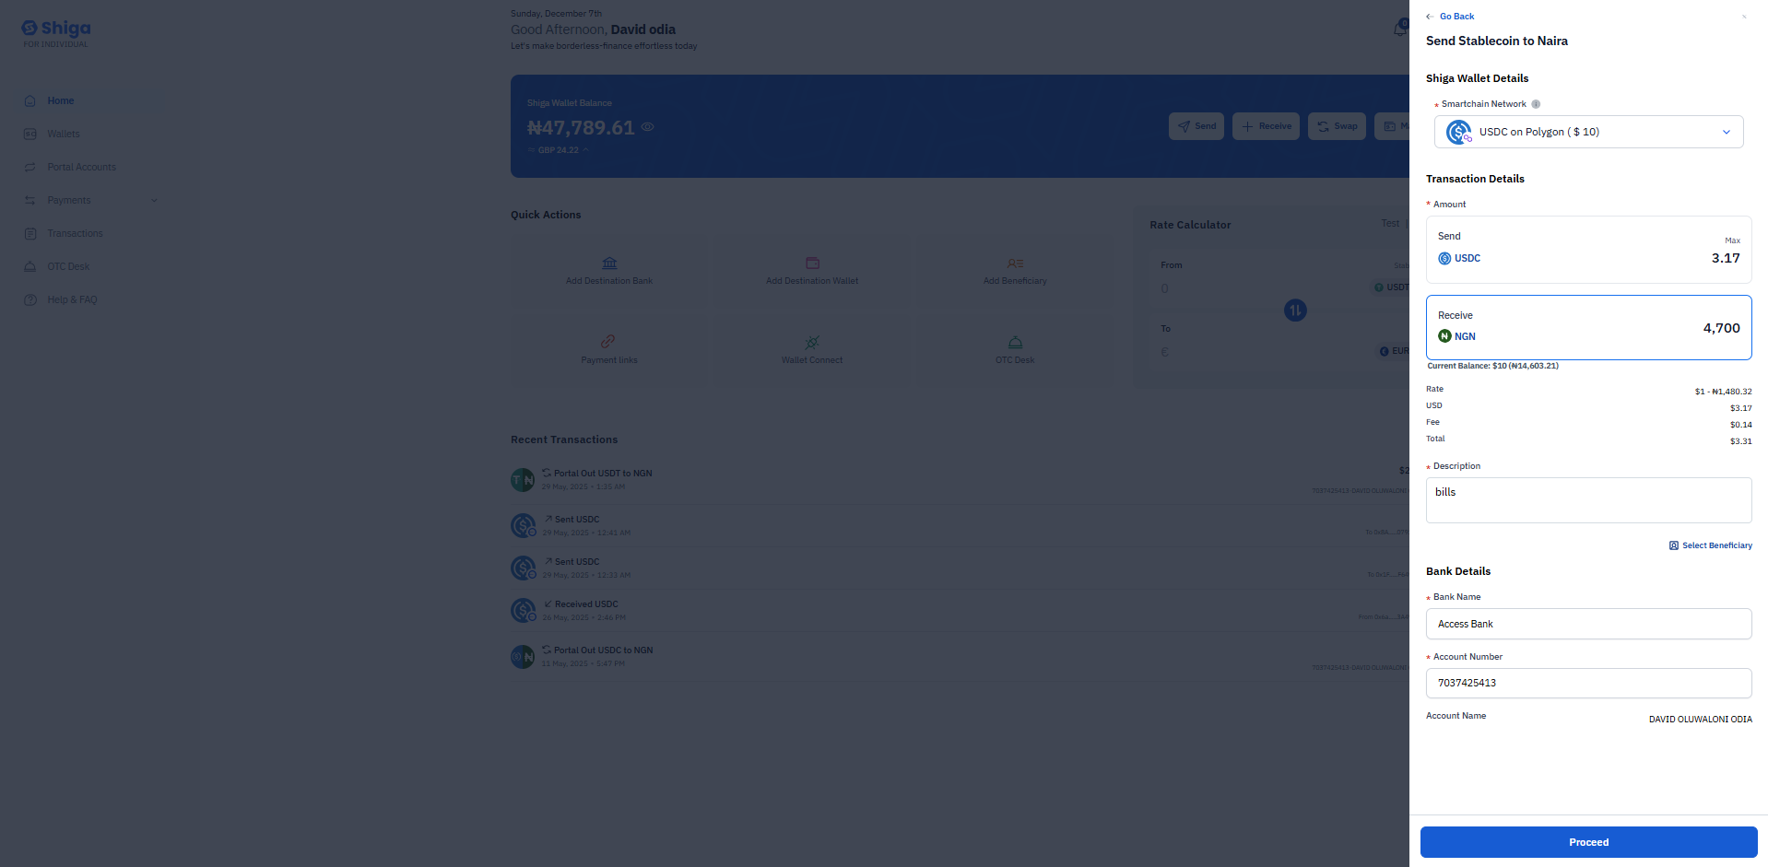
Task: Click Add Destination Bank quick action
Action: [609, 271]
